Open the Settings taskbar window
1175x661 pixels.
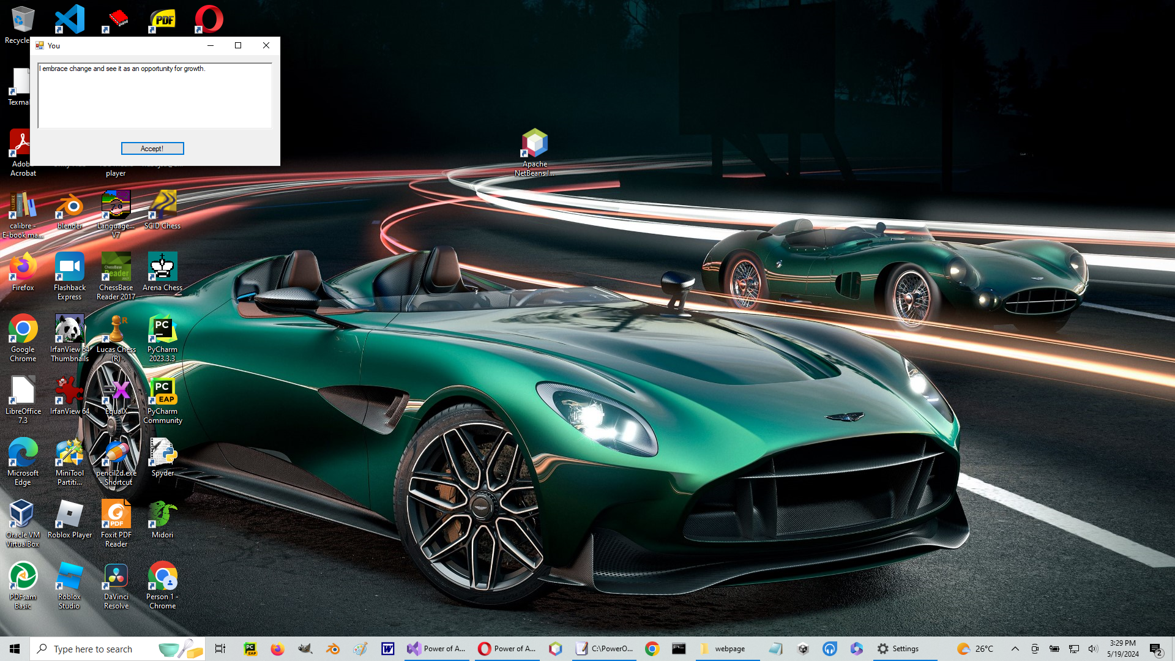pyautogui.click(x=905, y=649)
